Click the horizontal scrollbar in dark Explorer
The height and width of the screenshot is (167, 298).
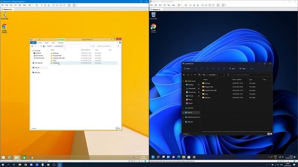[236, 131]
